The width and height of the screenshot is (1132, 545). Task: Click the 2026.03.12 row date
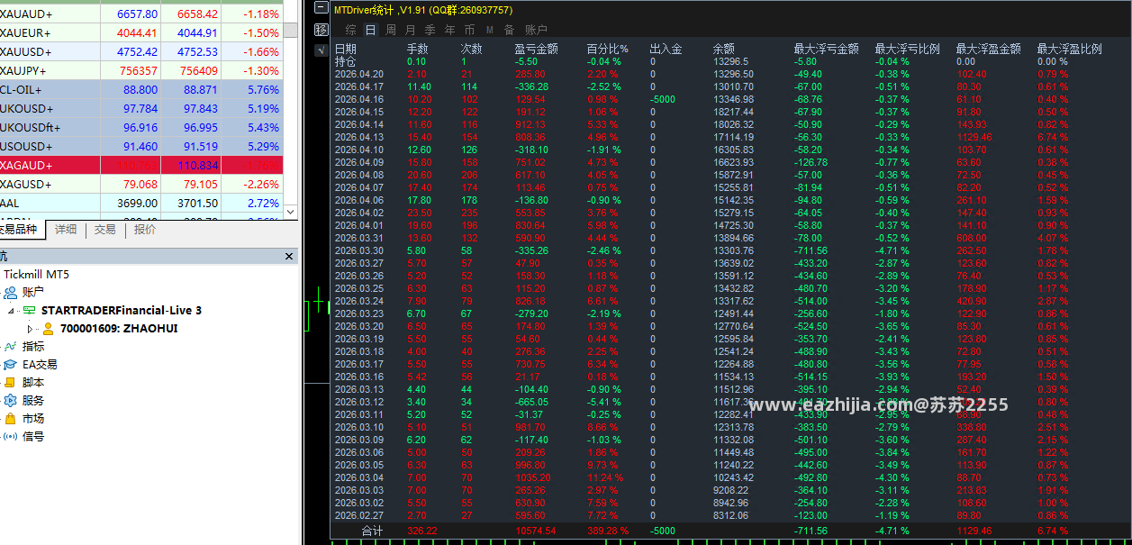tap(358, 402)
